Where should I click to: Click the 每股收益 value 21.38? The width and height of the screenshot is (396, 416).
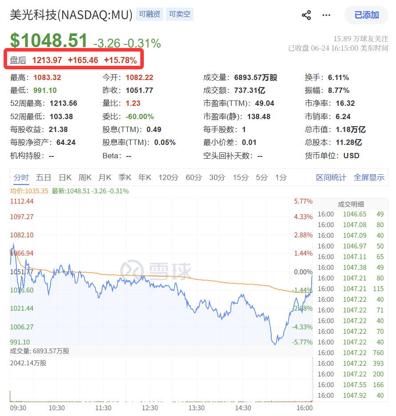[x=58, y=129]
